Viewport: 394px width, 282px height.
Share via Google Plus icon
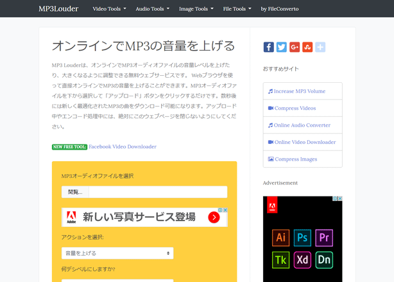click(295, 47)
